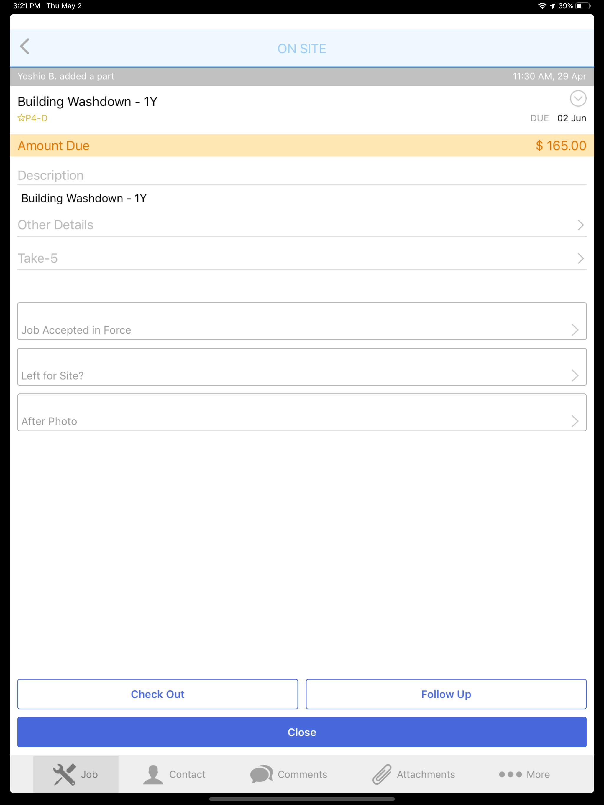
Task: Tap the blue Close button
Action: click(302, 732)
